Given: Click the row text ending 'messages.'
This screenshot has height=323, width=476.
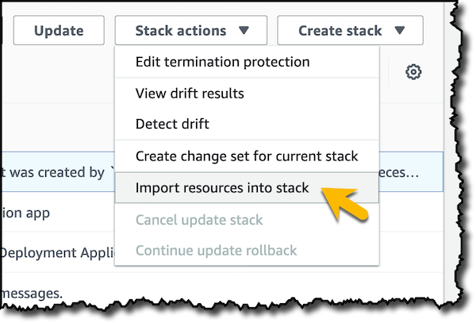Looking at the screenshot, I should pyautogui.click(x=31, y=294).
